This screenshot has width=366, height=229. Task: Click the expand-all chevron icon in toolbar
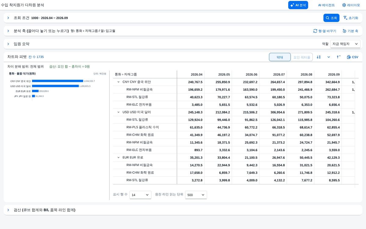click(329, 57)
